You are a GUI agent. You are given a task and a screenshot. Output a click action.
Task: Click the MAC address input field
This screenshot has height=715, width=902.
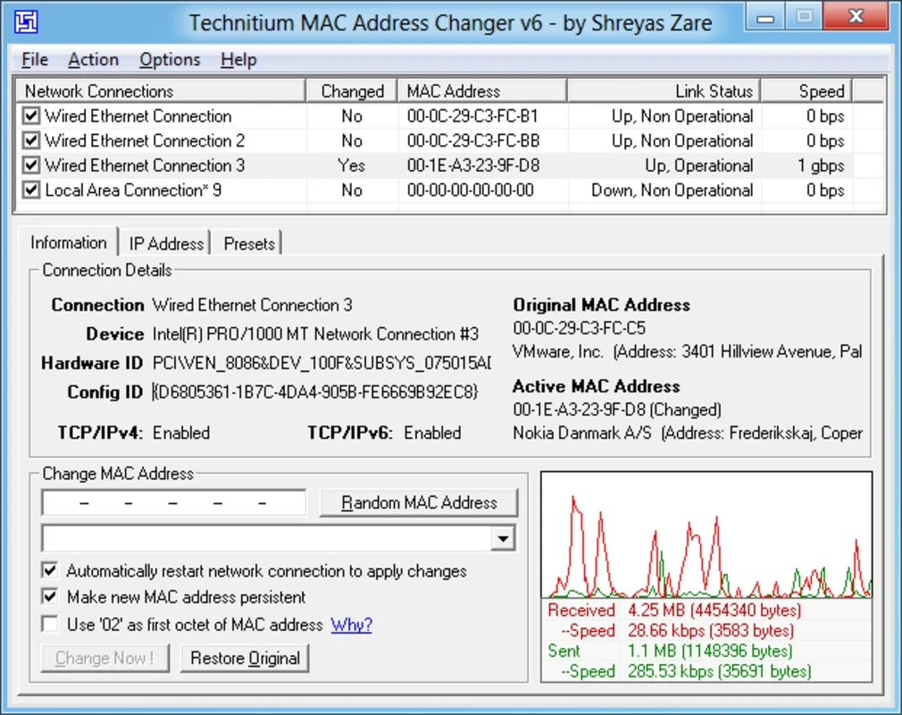[174, 502]
